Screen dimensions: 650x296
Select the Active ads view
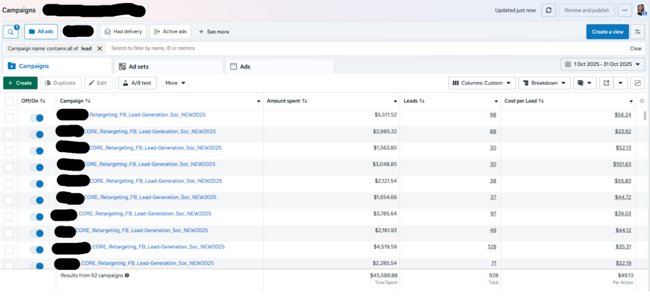(x=170, y=31)
